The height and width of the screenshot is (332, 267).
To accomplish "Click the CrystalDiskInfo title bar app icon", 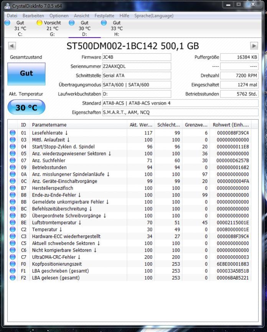I will click(x=7, y=6).
